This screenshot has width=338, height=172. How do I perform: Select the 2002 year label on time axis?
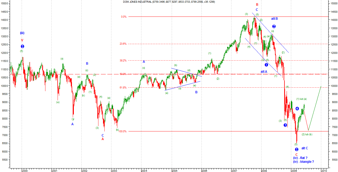tap(84, 171)
